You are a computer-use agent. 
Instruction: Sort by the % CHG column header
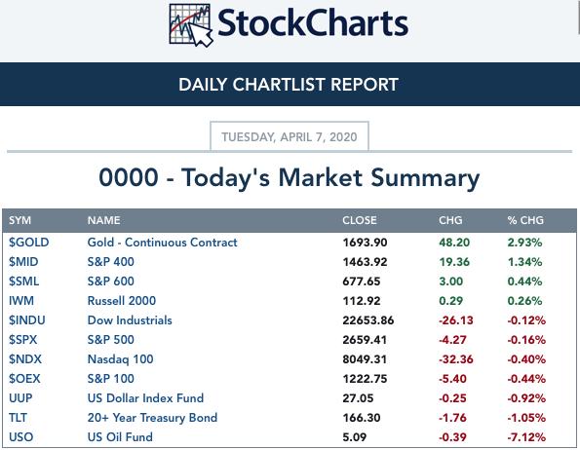[x=525, y=220]
